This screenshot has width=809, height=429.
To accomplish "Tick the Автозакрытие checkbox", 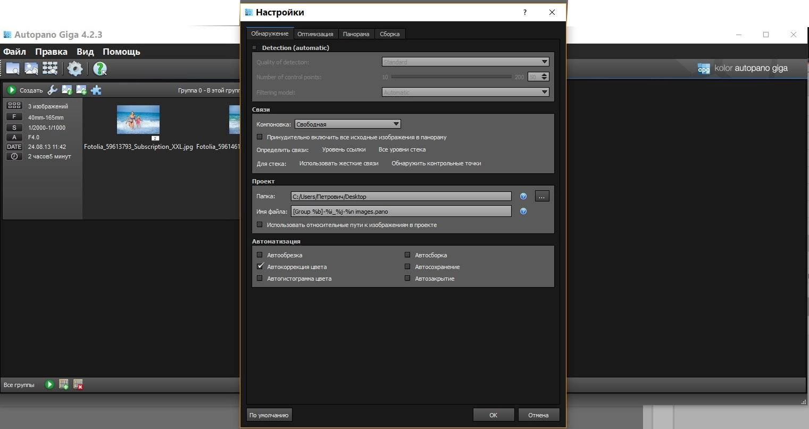I will [407, 278].
